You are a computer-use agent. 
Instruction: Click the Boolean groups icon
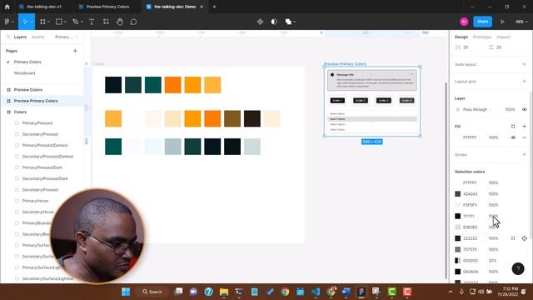288,22
